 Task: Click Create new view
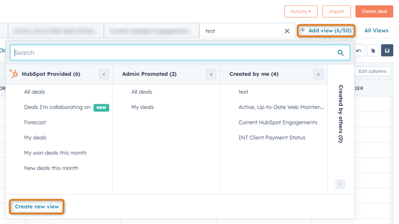coord(37,207)
